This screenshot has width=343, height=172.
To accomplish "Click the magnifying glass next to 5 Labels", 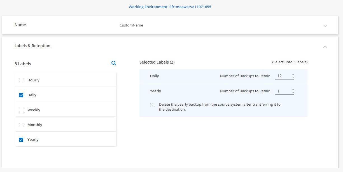I will 114,63.
